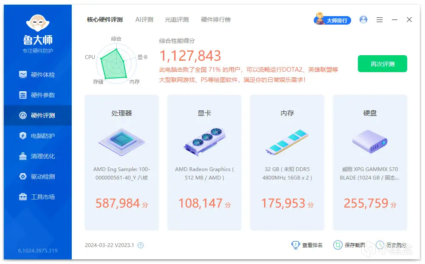Screen dimensions: 425x264
Task: Switch to the 核心硬件评测 tab
Action: coord(104,20)
